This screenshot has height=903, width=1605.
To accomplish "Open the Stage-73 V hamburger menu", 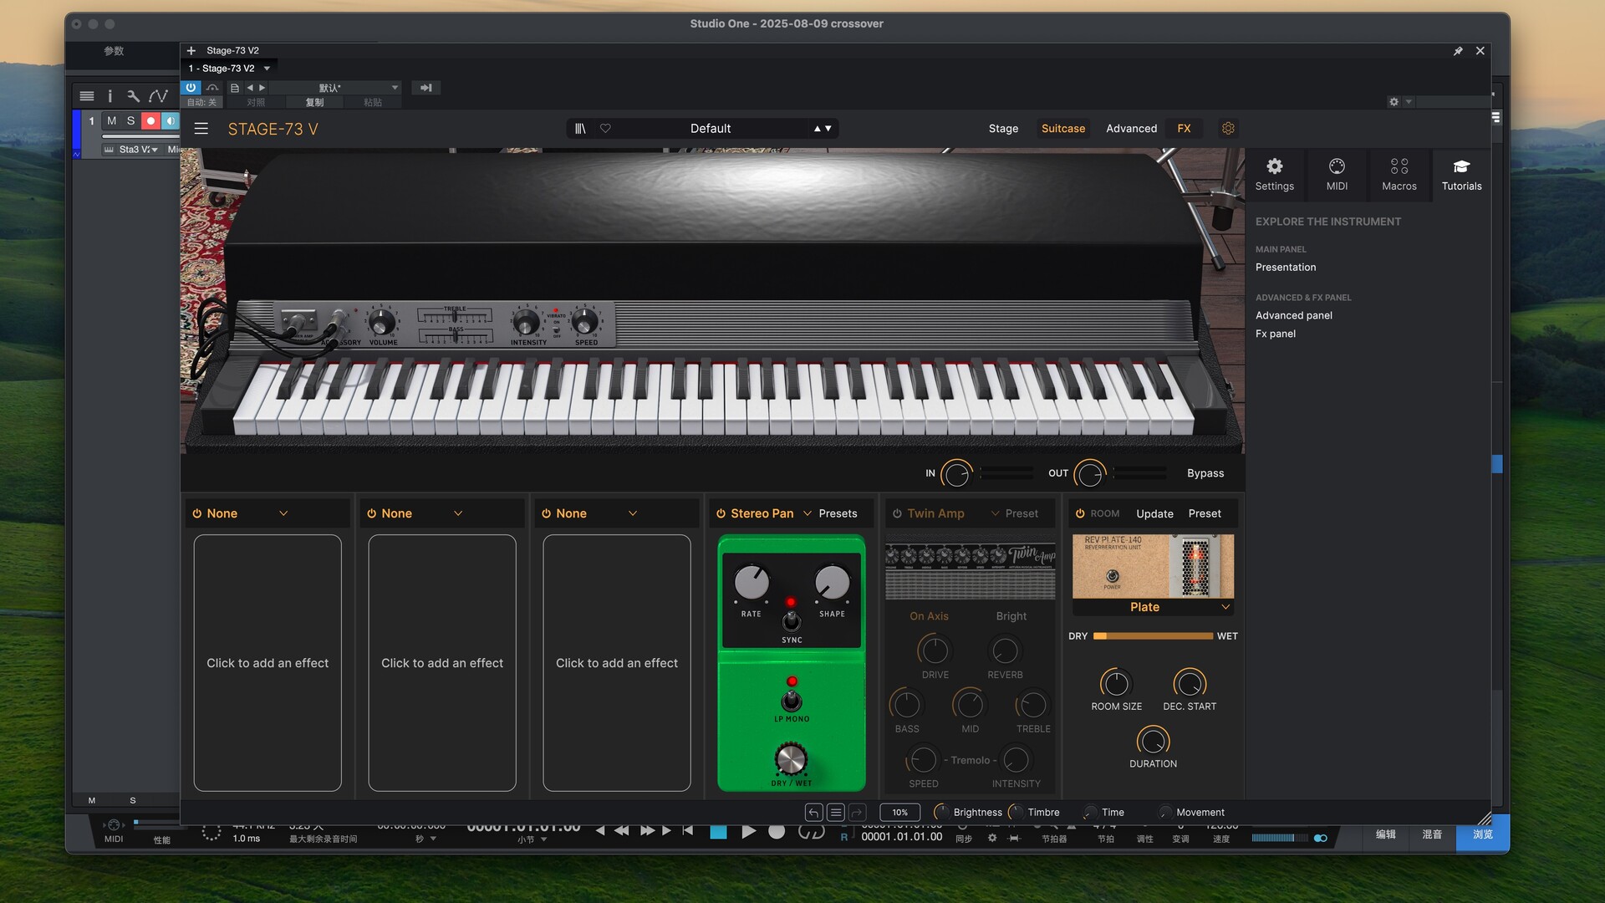I will point(201,129).
